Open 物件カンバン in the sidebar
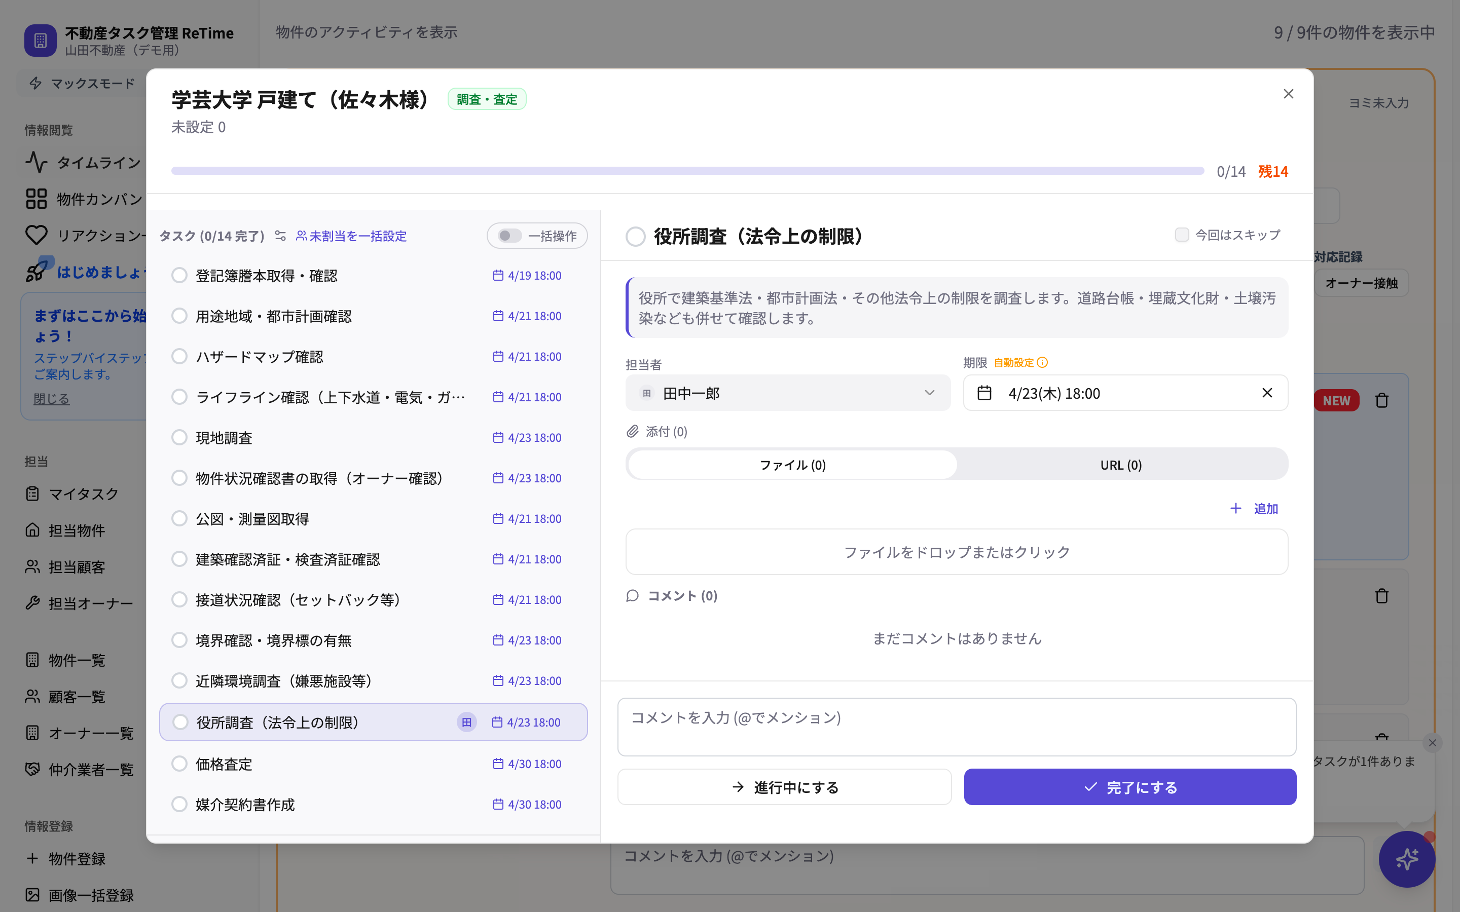Screen dimensions: 1460x912 point(83,199)
